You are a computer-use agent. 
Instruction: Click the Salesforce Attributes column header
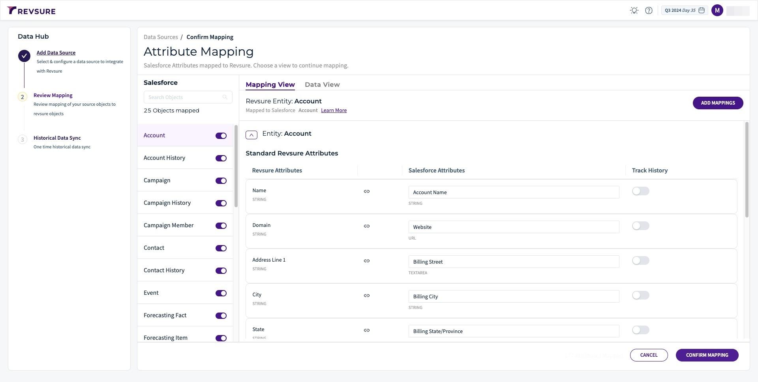[436, 170]
